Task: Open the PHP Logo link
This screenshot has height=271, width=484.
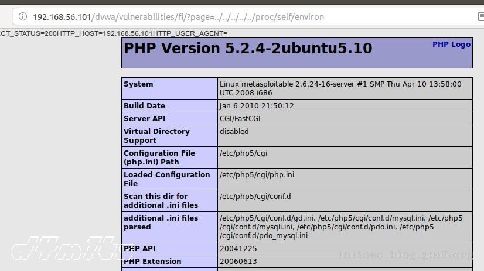Action: click(451, 44)
